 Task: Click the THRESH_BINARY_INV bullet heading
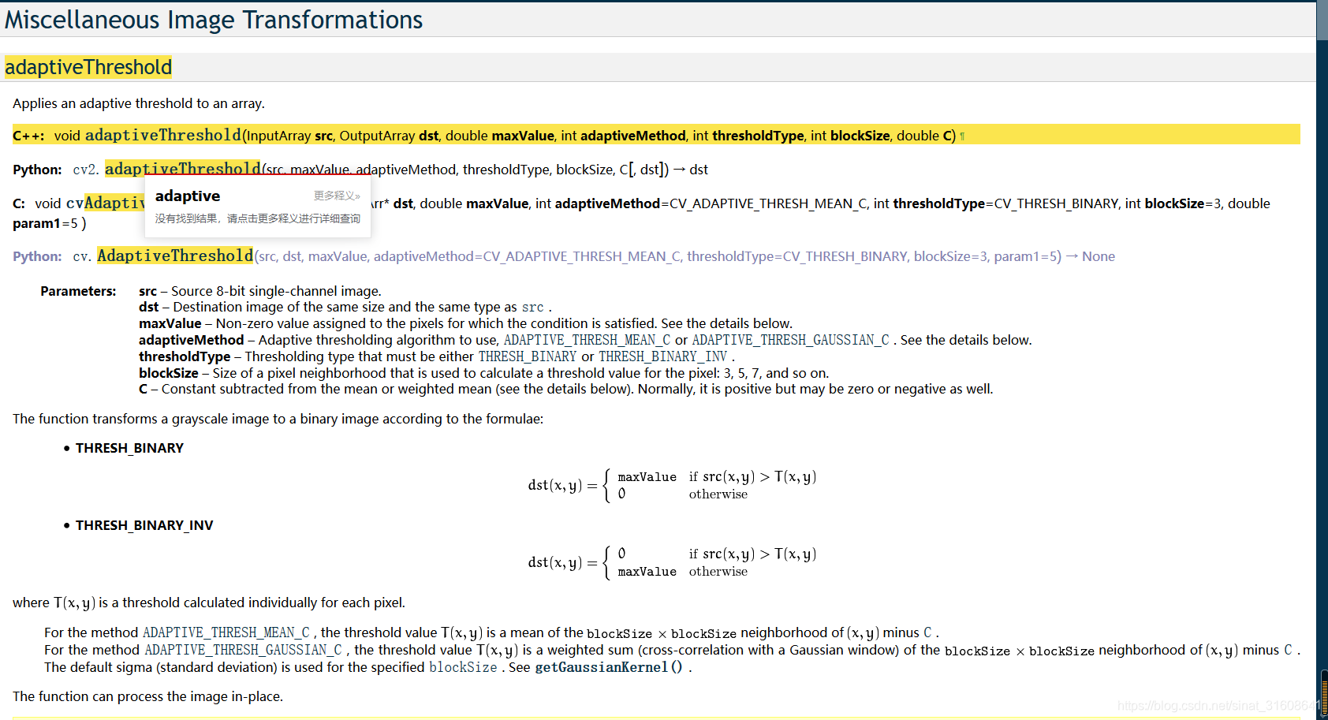144,525
